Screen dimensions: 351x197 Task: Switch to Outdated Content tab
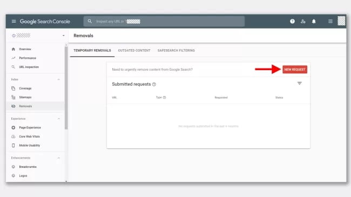coord(134,50)
